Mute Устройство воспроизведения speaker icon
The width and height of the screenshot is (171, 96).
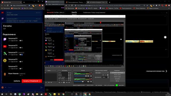coord(88,82)
